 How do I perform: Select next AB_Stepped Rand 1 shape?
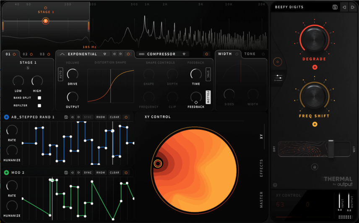click(78, 117)
